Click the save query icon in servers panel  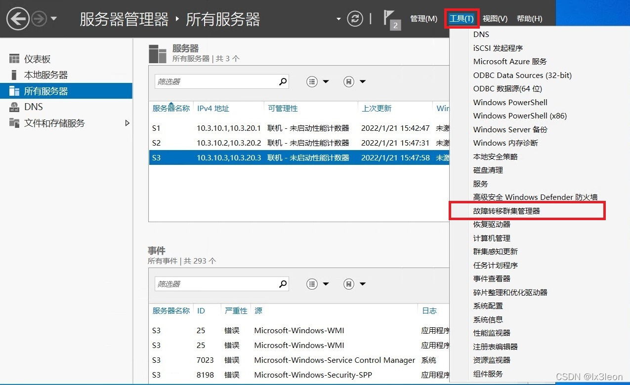pos(349,81)
